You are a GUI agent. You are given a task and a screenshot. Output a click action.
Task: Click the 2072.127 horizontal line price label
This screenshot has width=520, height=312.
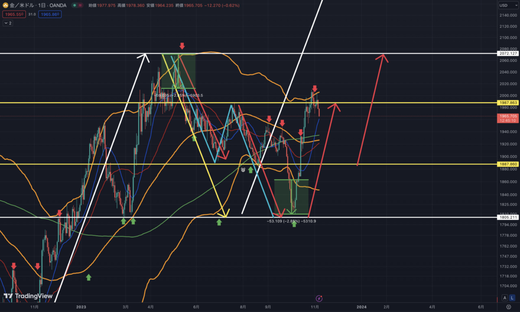point(508,54)
